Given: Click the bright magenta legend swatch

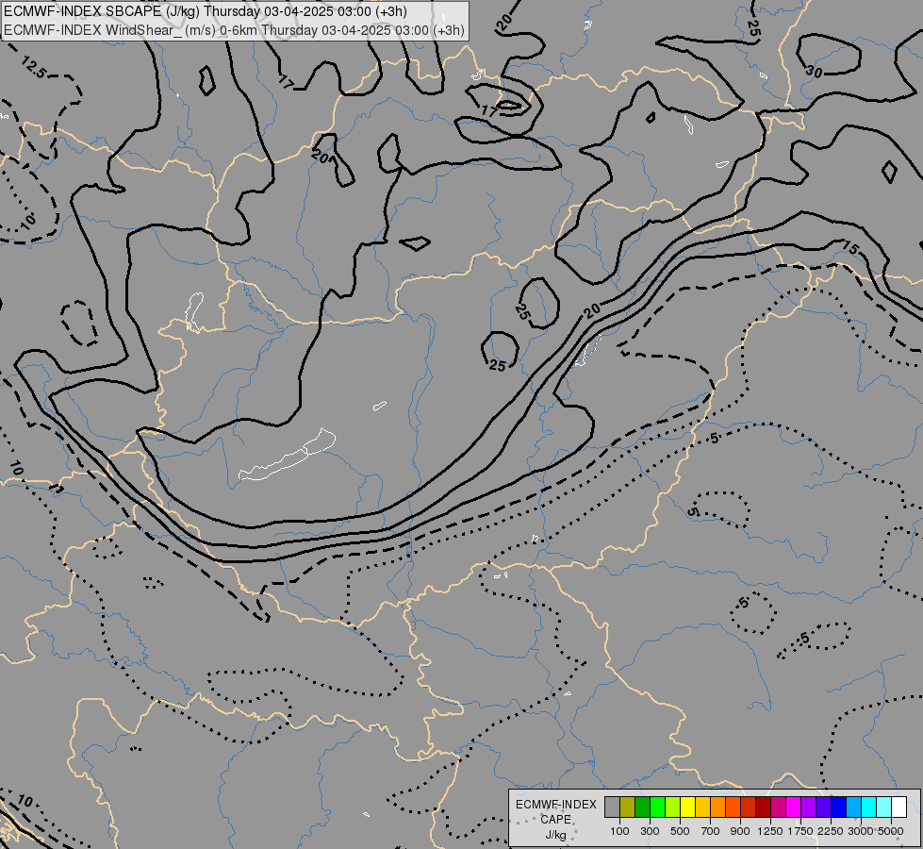Looking at the screenshot, I should click(x=794, y=807).
